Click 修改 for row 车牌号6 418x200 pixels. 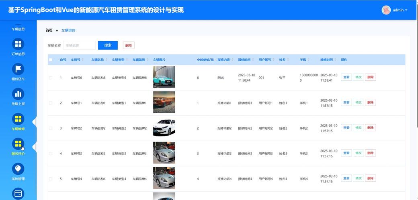(358, 77)
